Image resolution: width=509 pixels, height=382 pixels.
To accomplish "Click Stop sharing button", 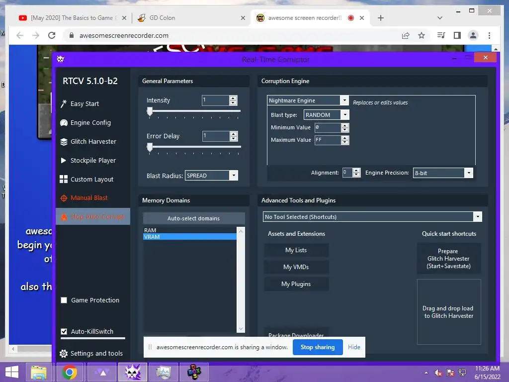I will pyautogui.click(x=318, y=347).
